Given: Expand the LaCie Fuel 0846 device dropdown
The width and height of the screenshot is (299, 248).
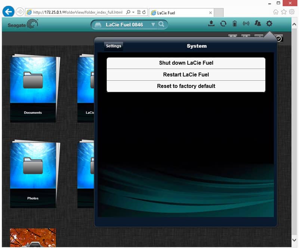Looking at the screenshot, I should [153, 25].
